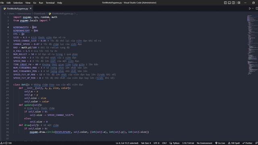Open the Run menu
Image resolution: width=258 pixels, height=145 pixels.
41,3
